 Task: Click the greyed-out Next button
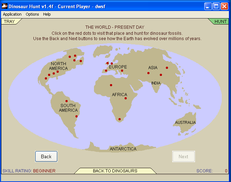click(x=184, y=156)
